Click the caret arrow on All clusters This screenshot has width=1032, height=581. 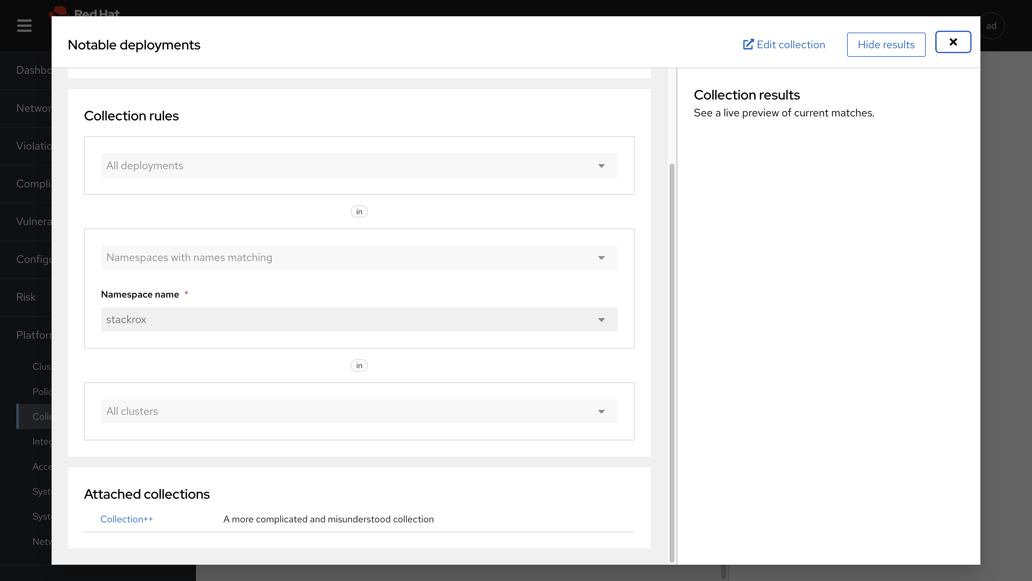point(601,411)
